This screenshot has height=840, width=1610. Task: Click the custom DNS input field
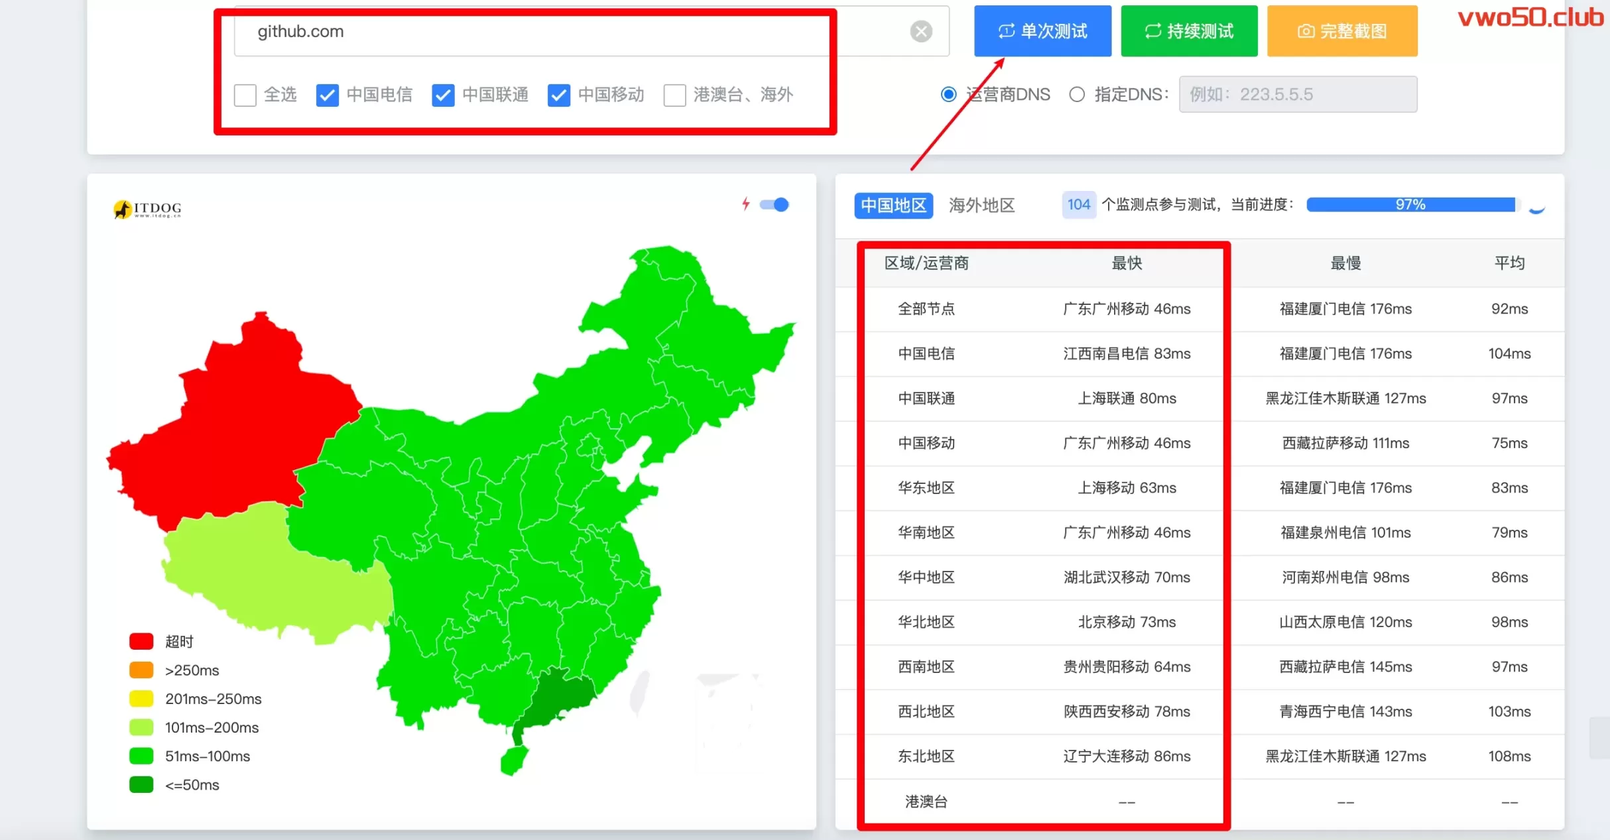tap(1298, 94)
